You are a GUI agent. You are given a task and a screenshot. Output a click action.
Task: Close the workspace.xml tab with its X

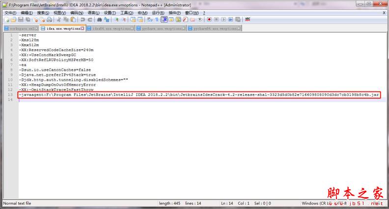click(x=36, y=29)
